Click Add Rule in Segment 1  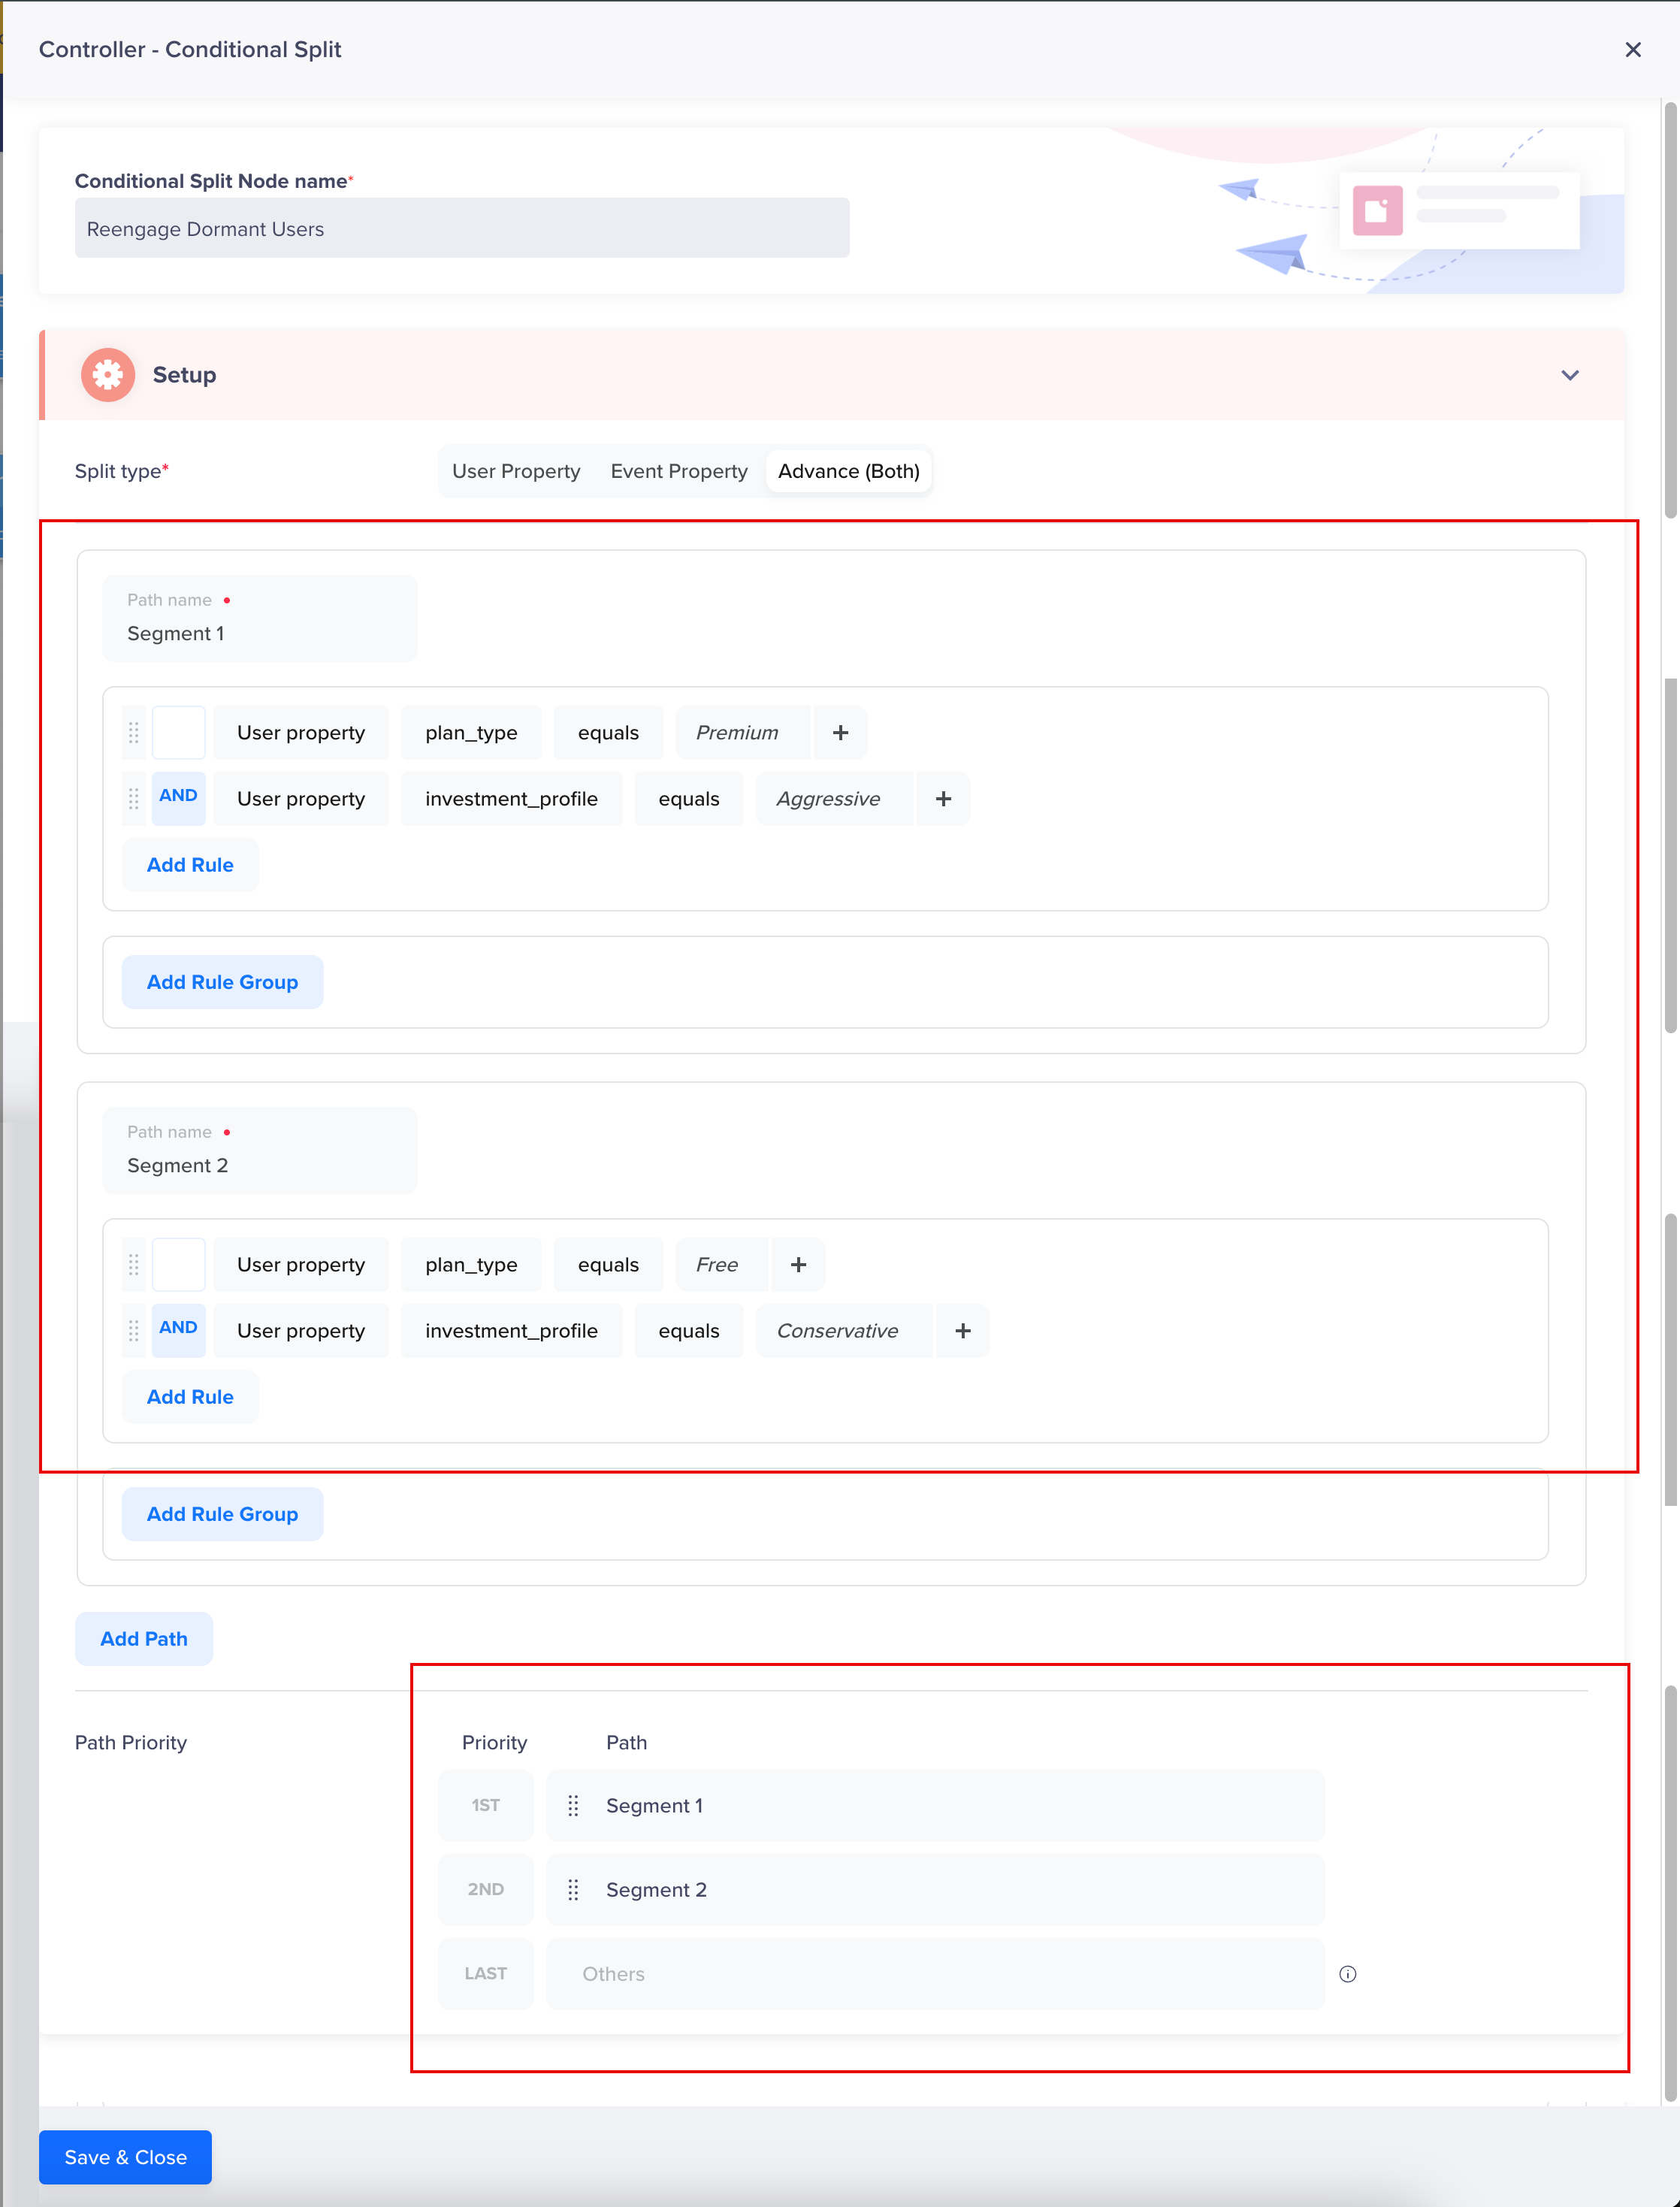click(x=189, y=864)
